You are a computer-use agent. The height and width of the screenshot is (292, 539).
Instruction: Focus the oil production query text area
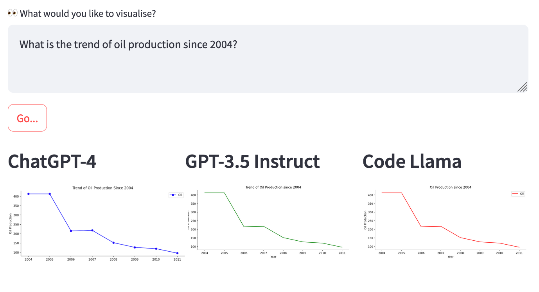coord(268,59)
